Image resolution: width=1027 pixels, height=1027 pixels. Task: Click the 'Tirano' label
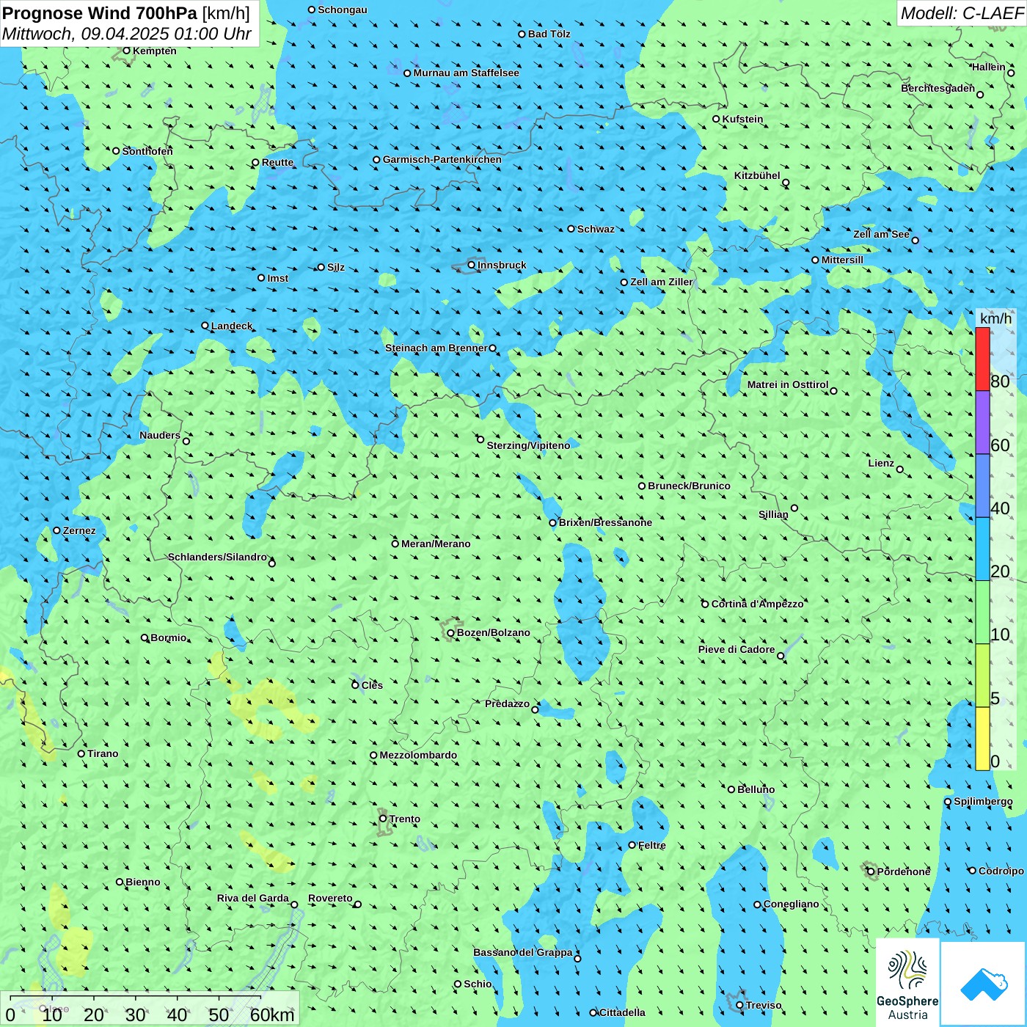click(x=103, y=753)
